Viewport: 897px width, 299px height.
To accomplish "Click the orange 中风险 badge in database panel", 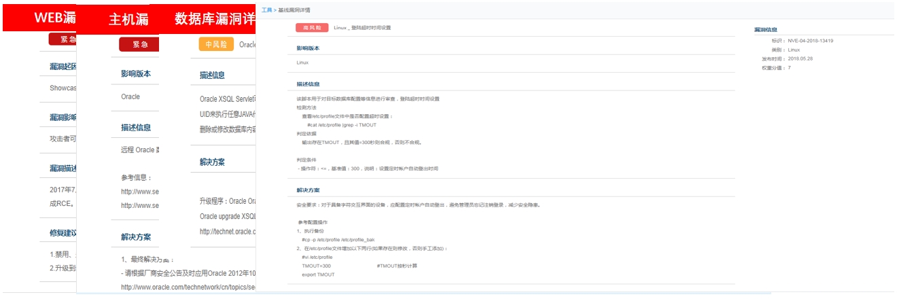I will (x=216, y=45).
